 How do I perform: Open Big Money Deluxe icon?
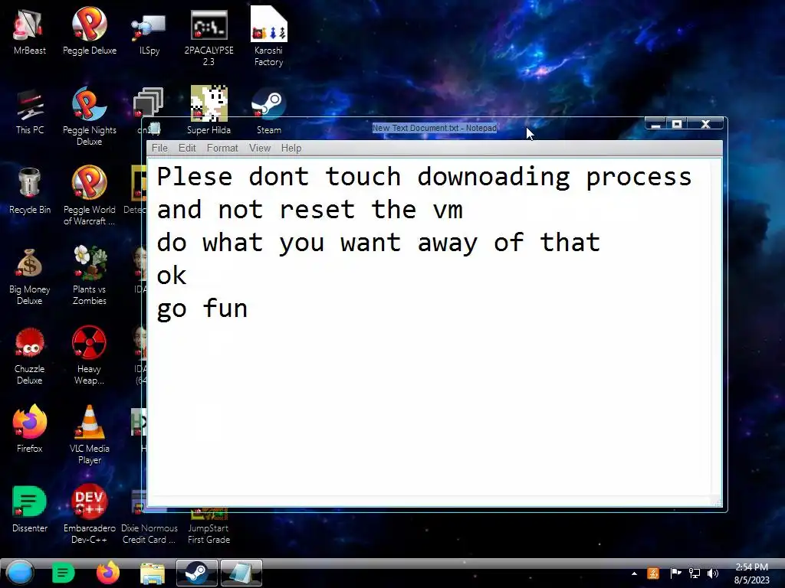(30, 276)
